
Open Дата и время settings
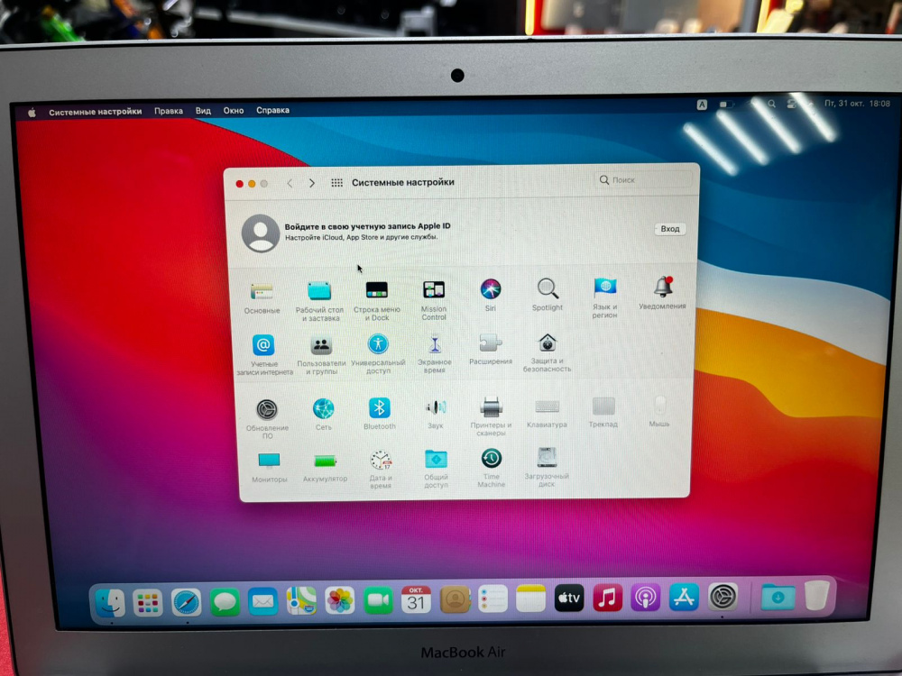click(381, 461)
